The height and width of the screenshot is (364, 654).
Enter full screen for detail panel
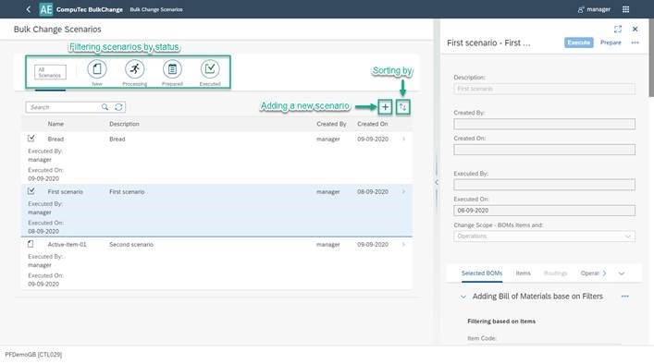tap(618, 30)
